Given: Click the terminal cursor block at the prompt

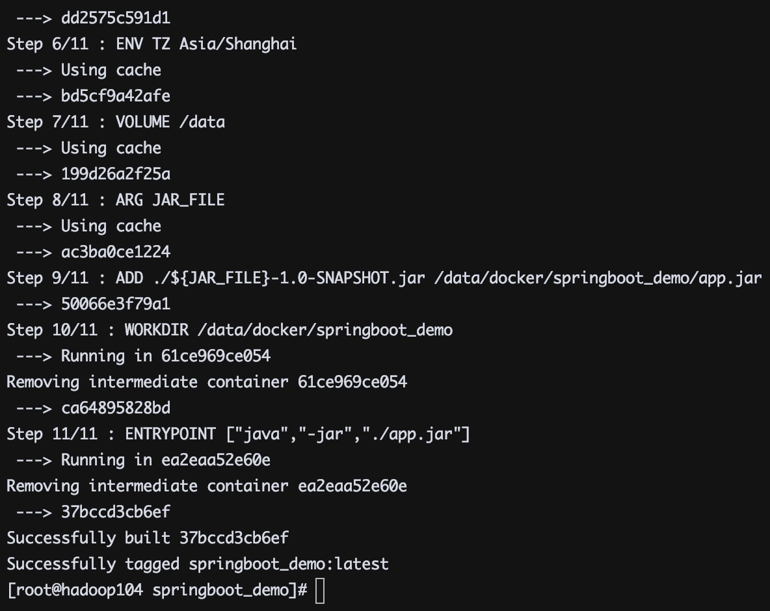Looking at the screenshot, I should (319, 591).
